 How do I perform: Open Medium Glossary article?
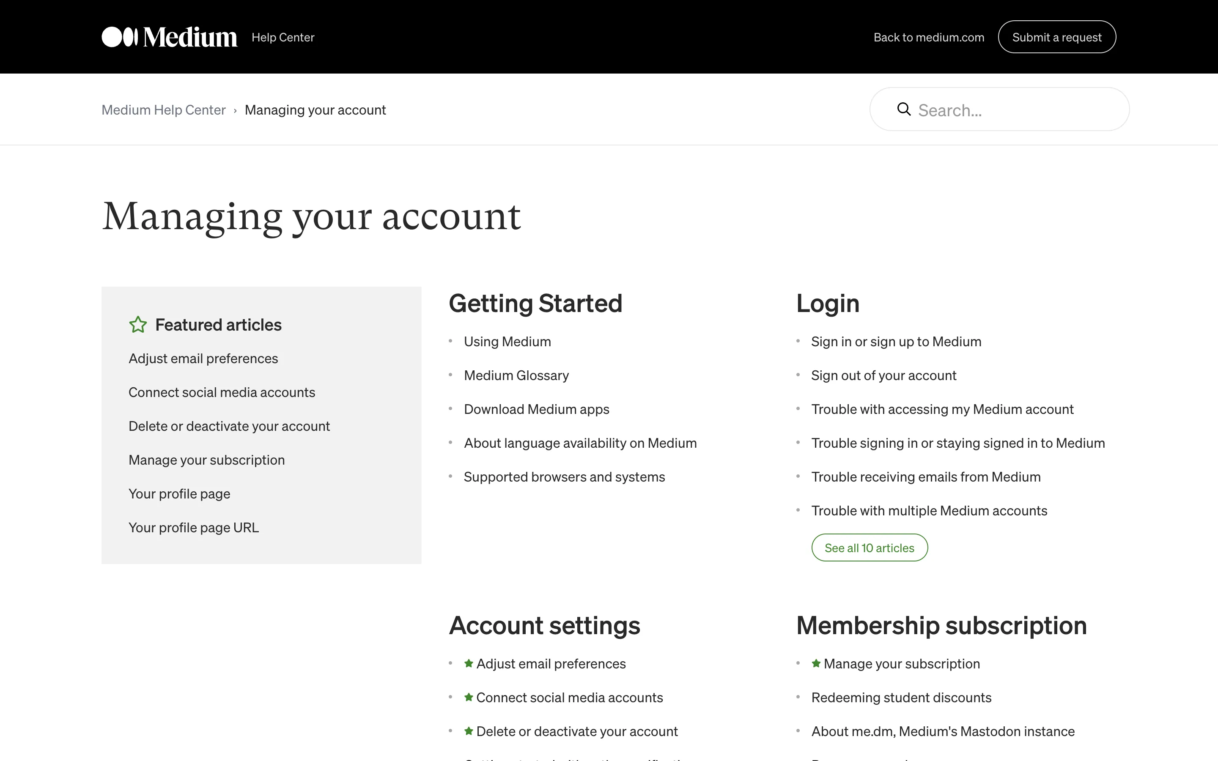(516, 375)
